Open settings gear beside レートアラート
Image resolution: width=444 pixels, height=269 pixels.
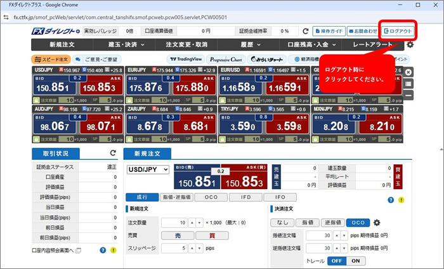(410, 45)
